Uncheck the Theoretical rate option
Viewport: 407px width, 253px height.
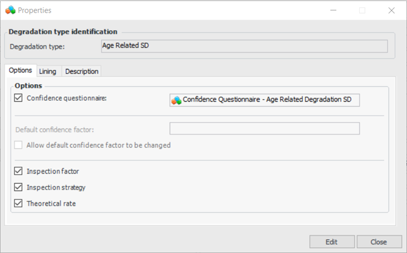[x=19, y=203]
